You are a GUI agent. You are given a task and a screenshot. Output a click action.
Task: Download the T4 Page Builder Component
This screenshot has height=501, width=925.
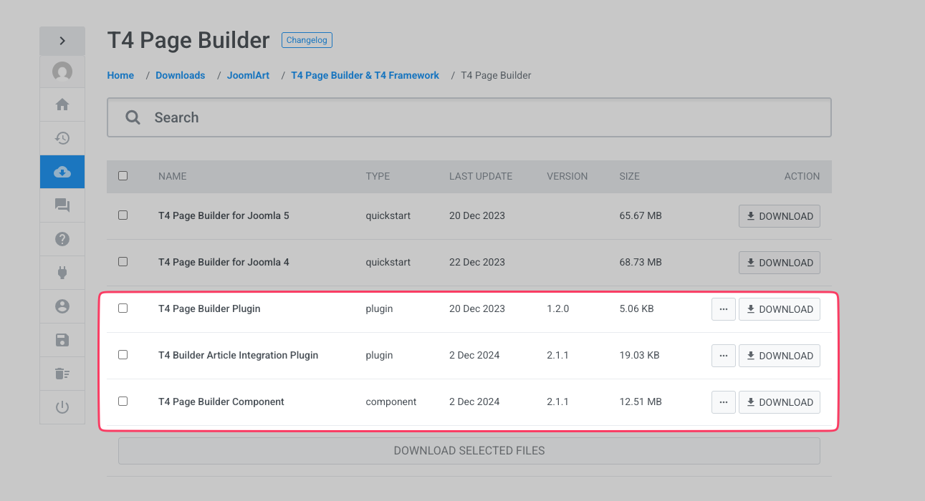[780, 402]
